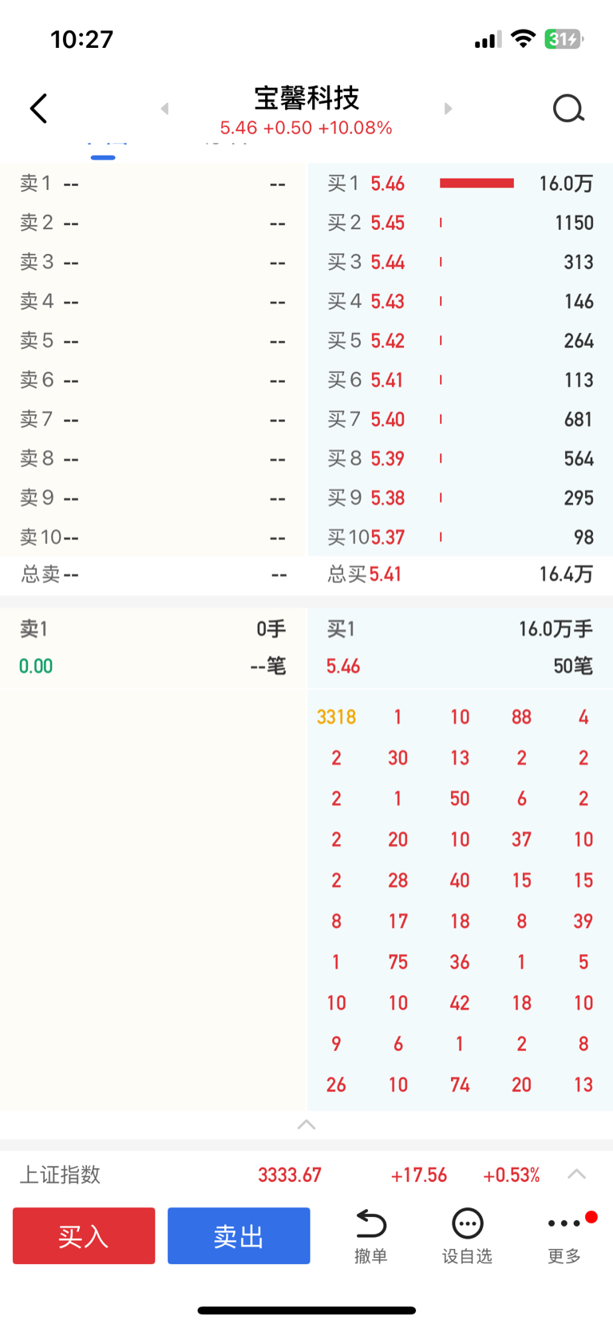Tap the battery indicator in status bar
613x1328 pixels.
click(x=564, y=39)
